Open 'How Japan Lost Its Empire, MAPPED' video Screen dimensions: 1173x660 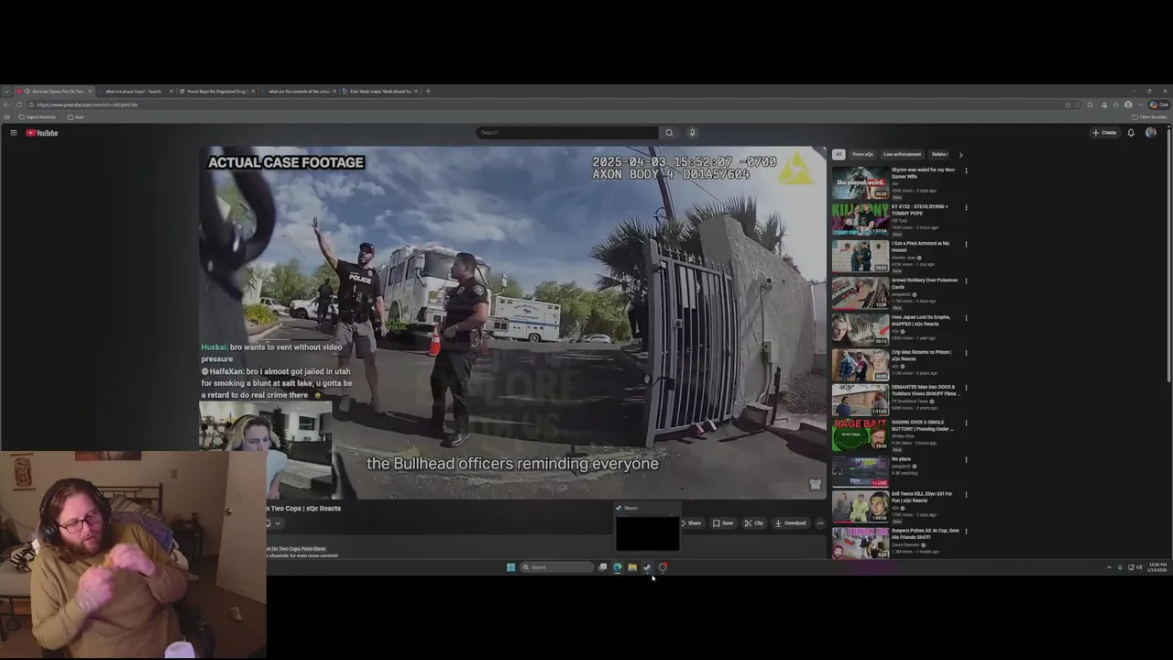pyautogui.click(x=860, y=329)
